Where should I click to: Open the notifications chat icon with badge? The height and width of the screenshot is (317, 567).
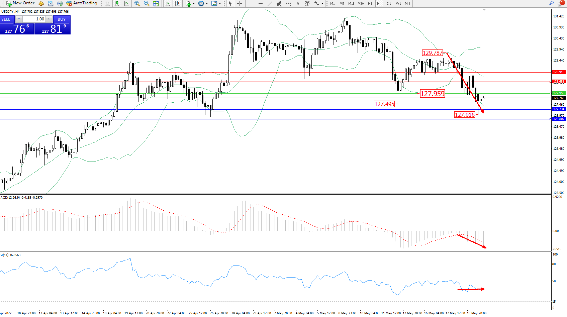coord(561,3)
